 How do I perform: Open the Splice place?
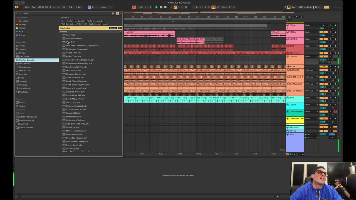tap(22, 106)
